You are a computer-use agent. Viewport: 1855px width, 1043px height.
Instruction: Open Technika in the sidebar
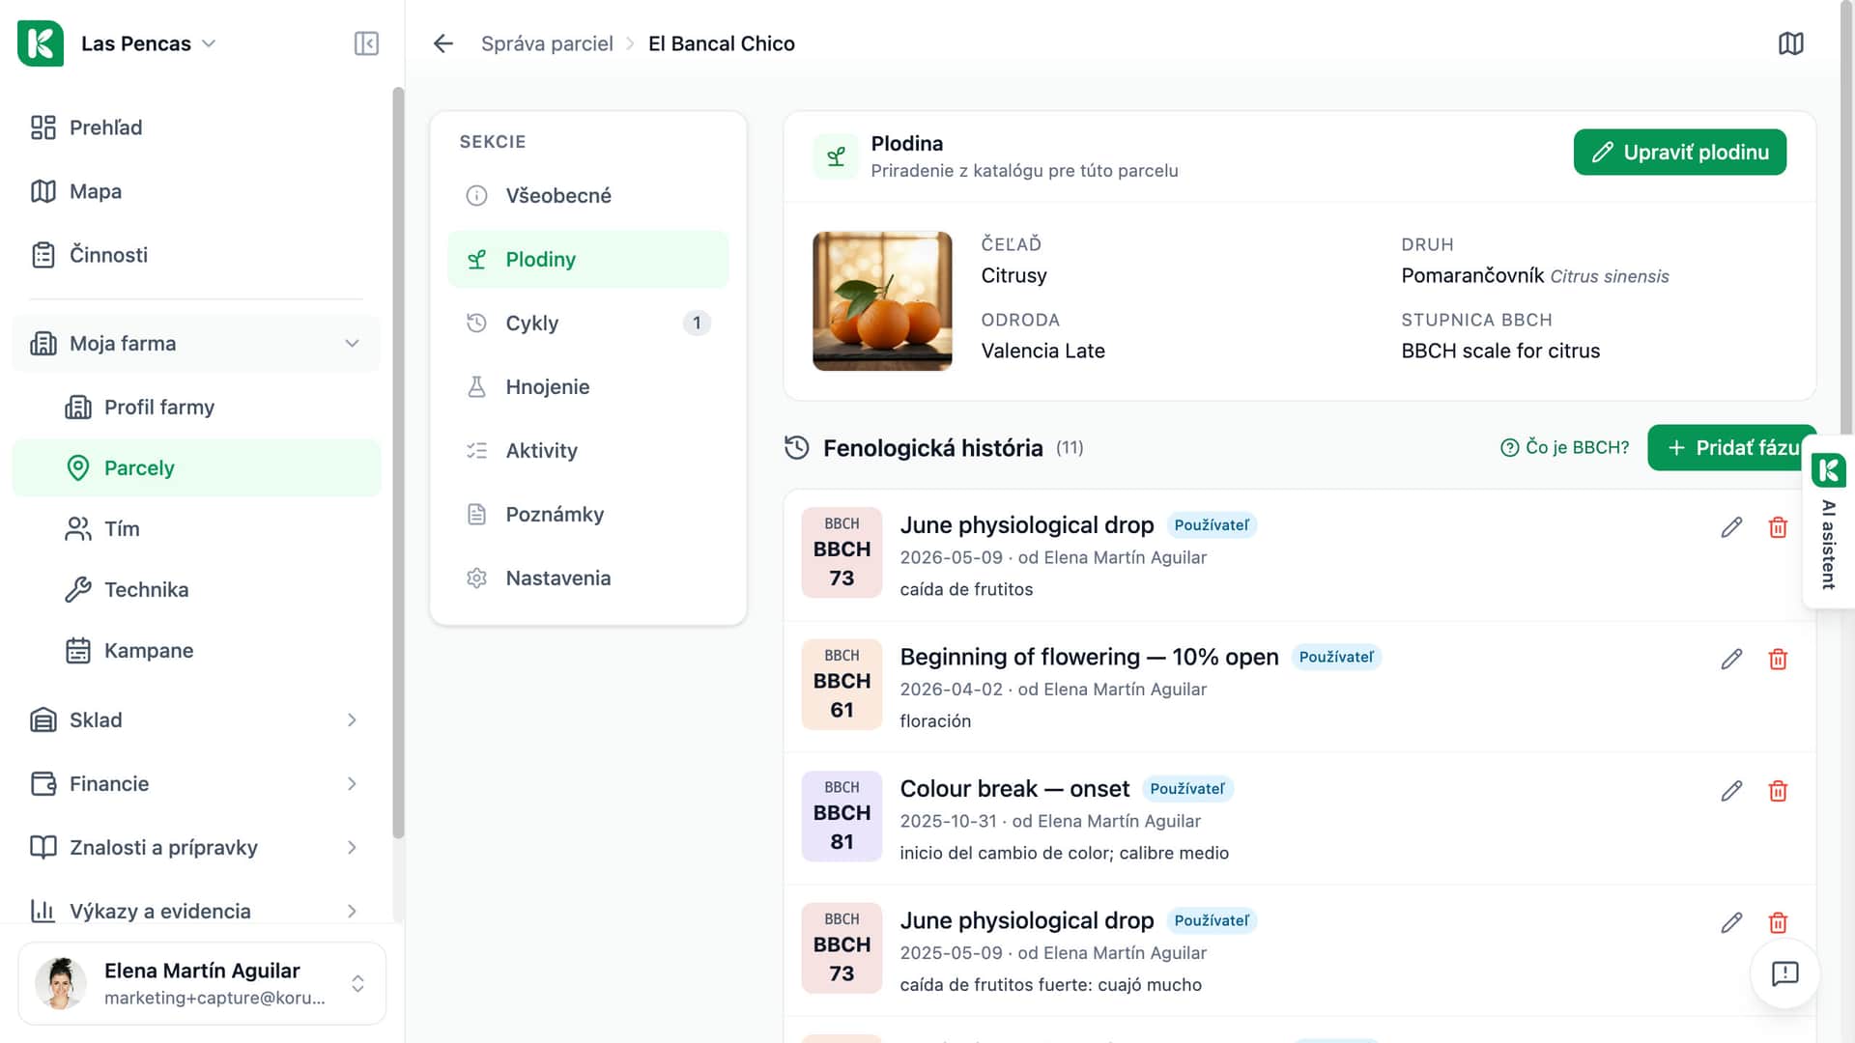[x=196, y=590]
